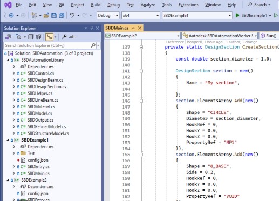Viewport: 279px width, 201px height.
Task: Select SBDMain.cs under SBDExample1
Action: [x=38, y=173]
